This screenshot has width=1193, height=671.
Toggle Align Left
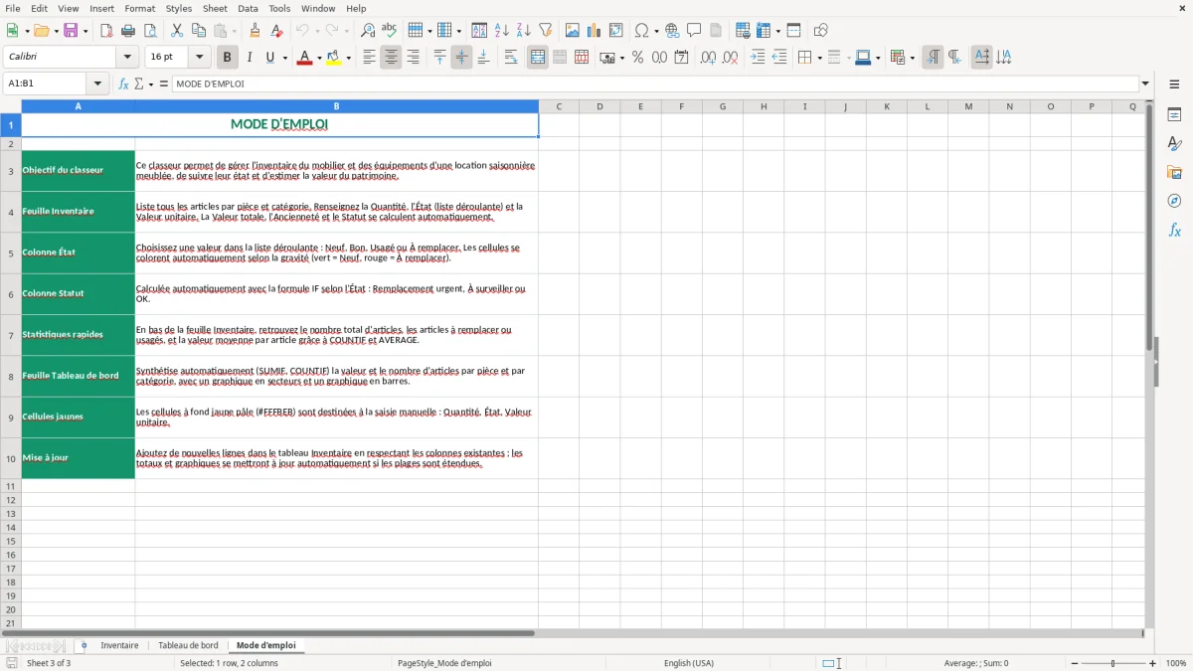[x=369, y=58]
